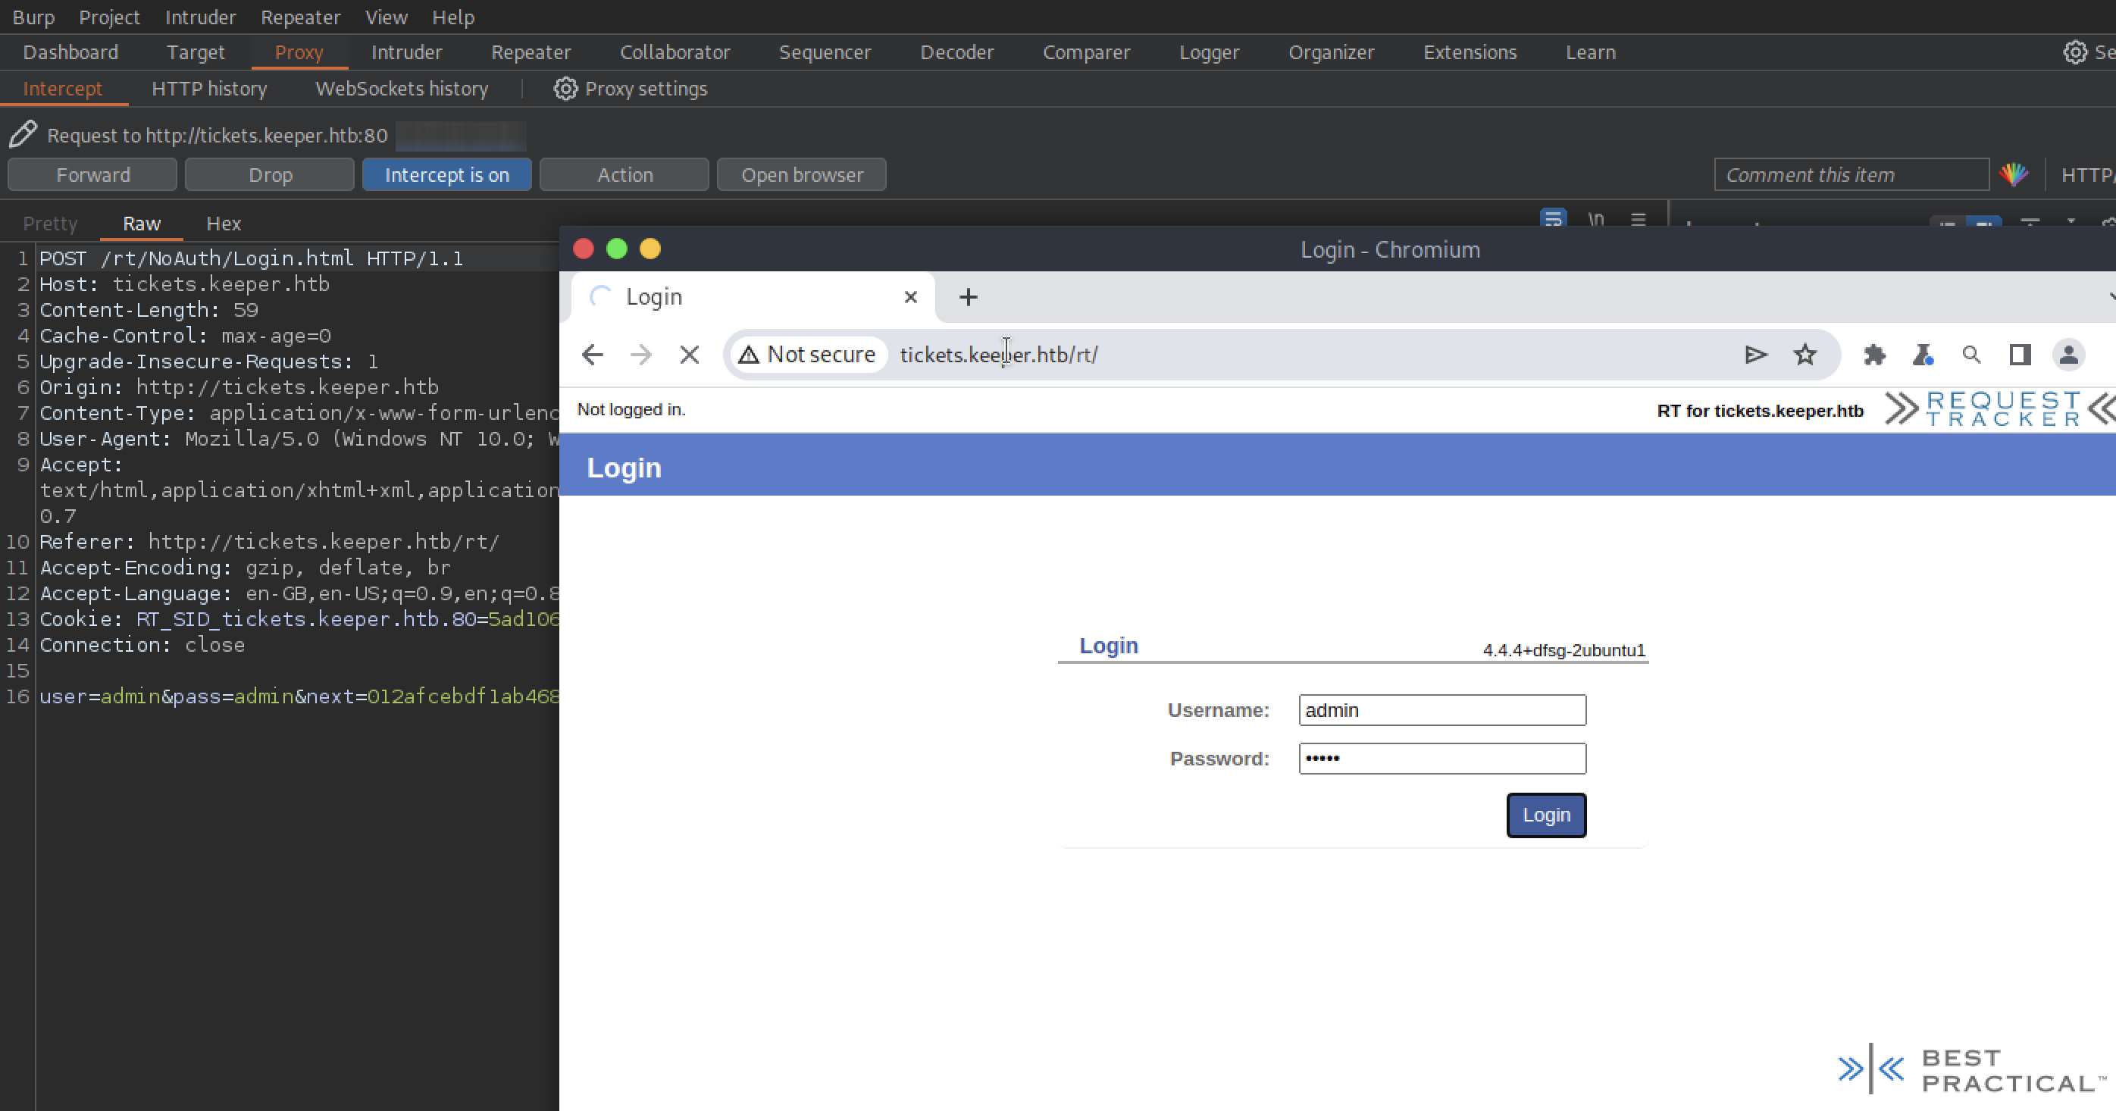This screenshot has width=2116, height=1111.
Task: Click the share/send icon in address bar
Action: tap(1755, 355)
